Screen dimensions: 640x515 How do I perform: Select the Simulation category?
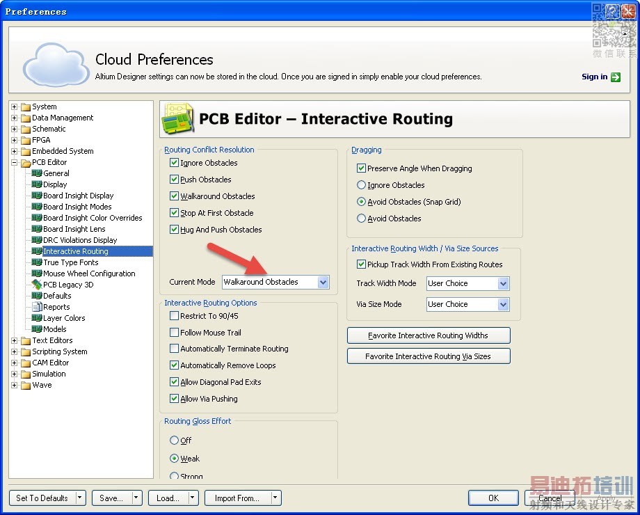(49, 374)
